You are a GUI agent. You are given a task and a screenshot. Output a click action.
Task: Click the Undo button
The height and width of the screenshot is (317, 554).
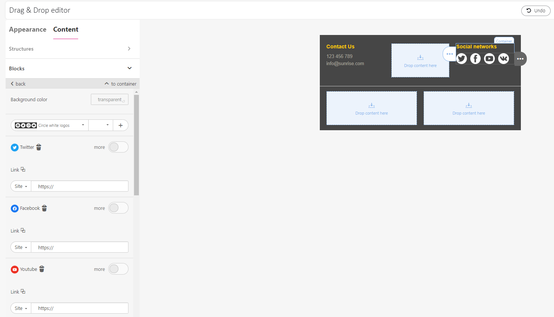tap(535, 11)
